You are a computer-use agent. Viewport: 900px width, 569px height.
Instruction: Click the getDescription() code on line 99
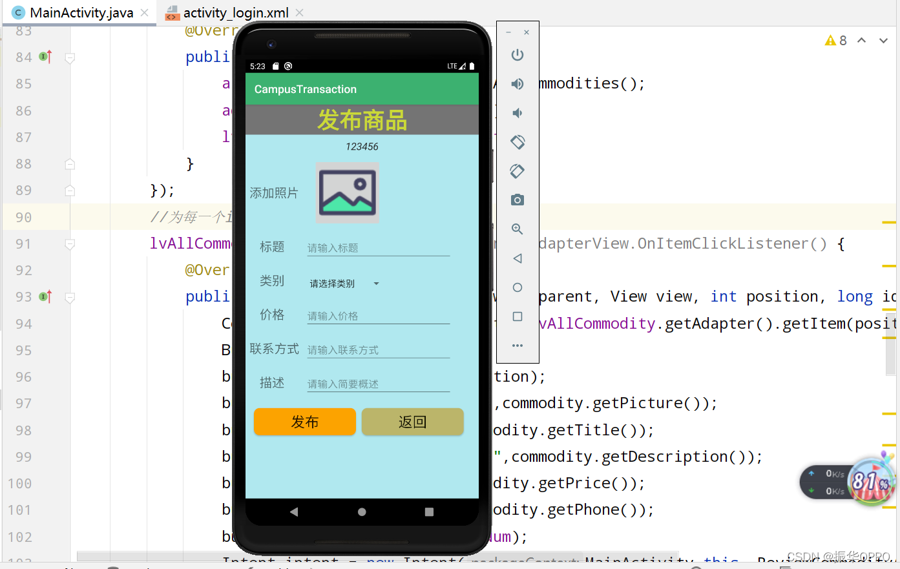pyautogui.click(x=677, y=457)
